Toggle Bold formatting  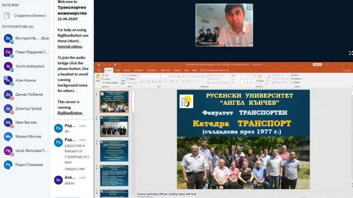click(142, 82)
